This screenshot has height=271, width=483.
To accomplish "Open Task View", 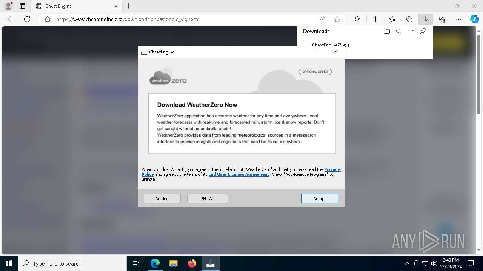I will 136,263.
